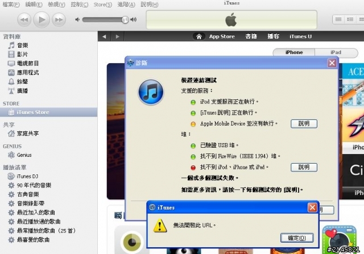The height and width of the screenshot is (254, 364).
Task: Click the Play button
Action: [x=42, y=19]
